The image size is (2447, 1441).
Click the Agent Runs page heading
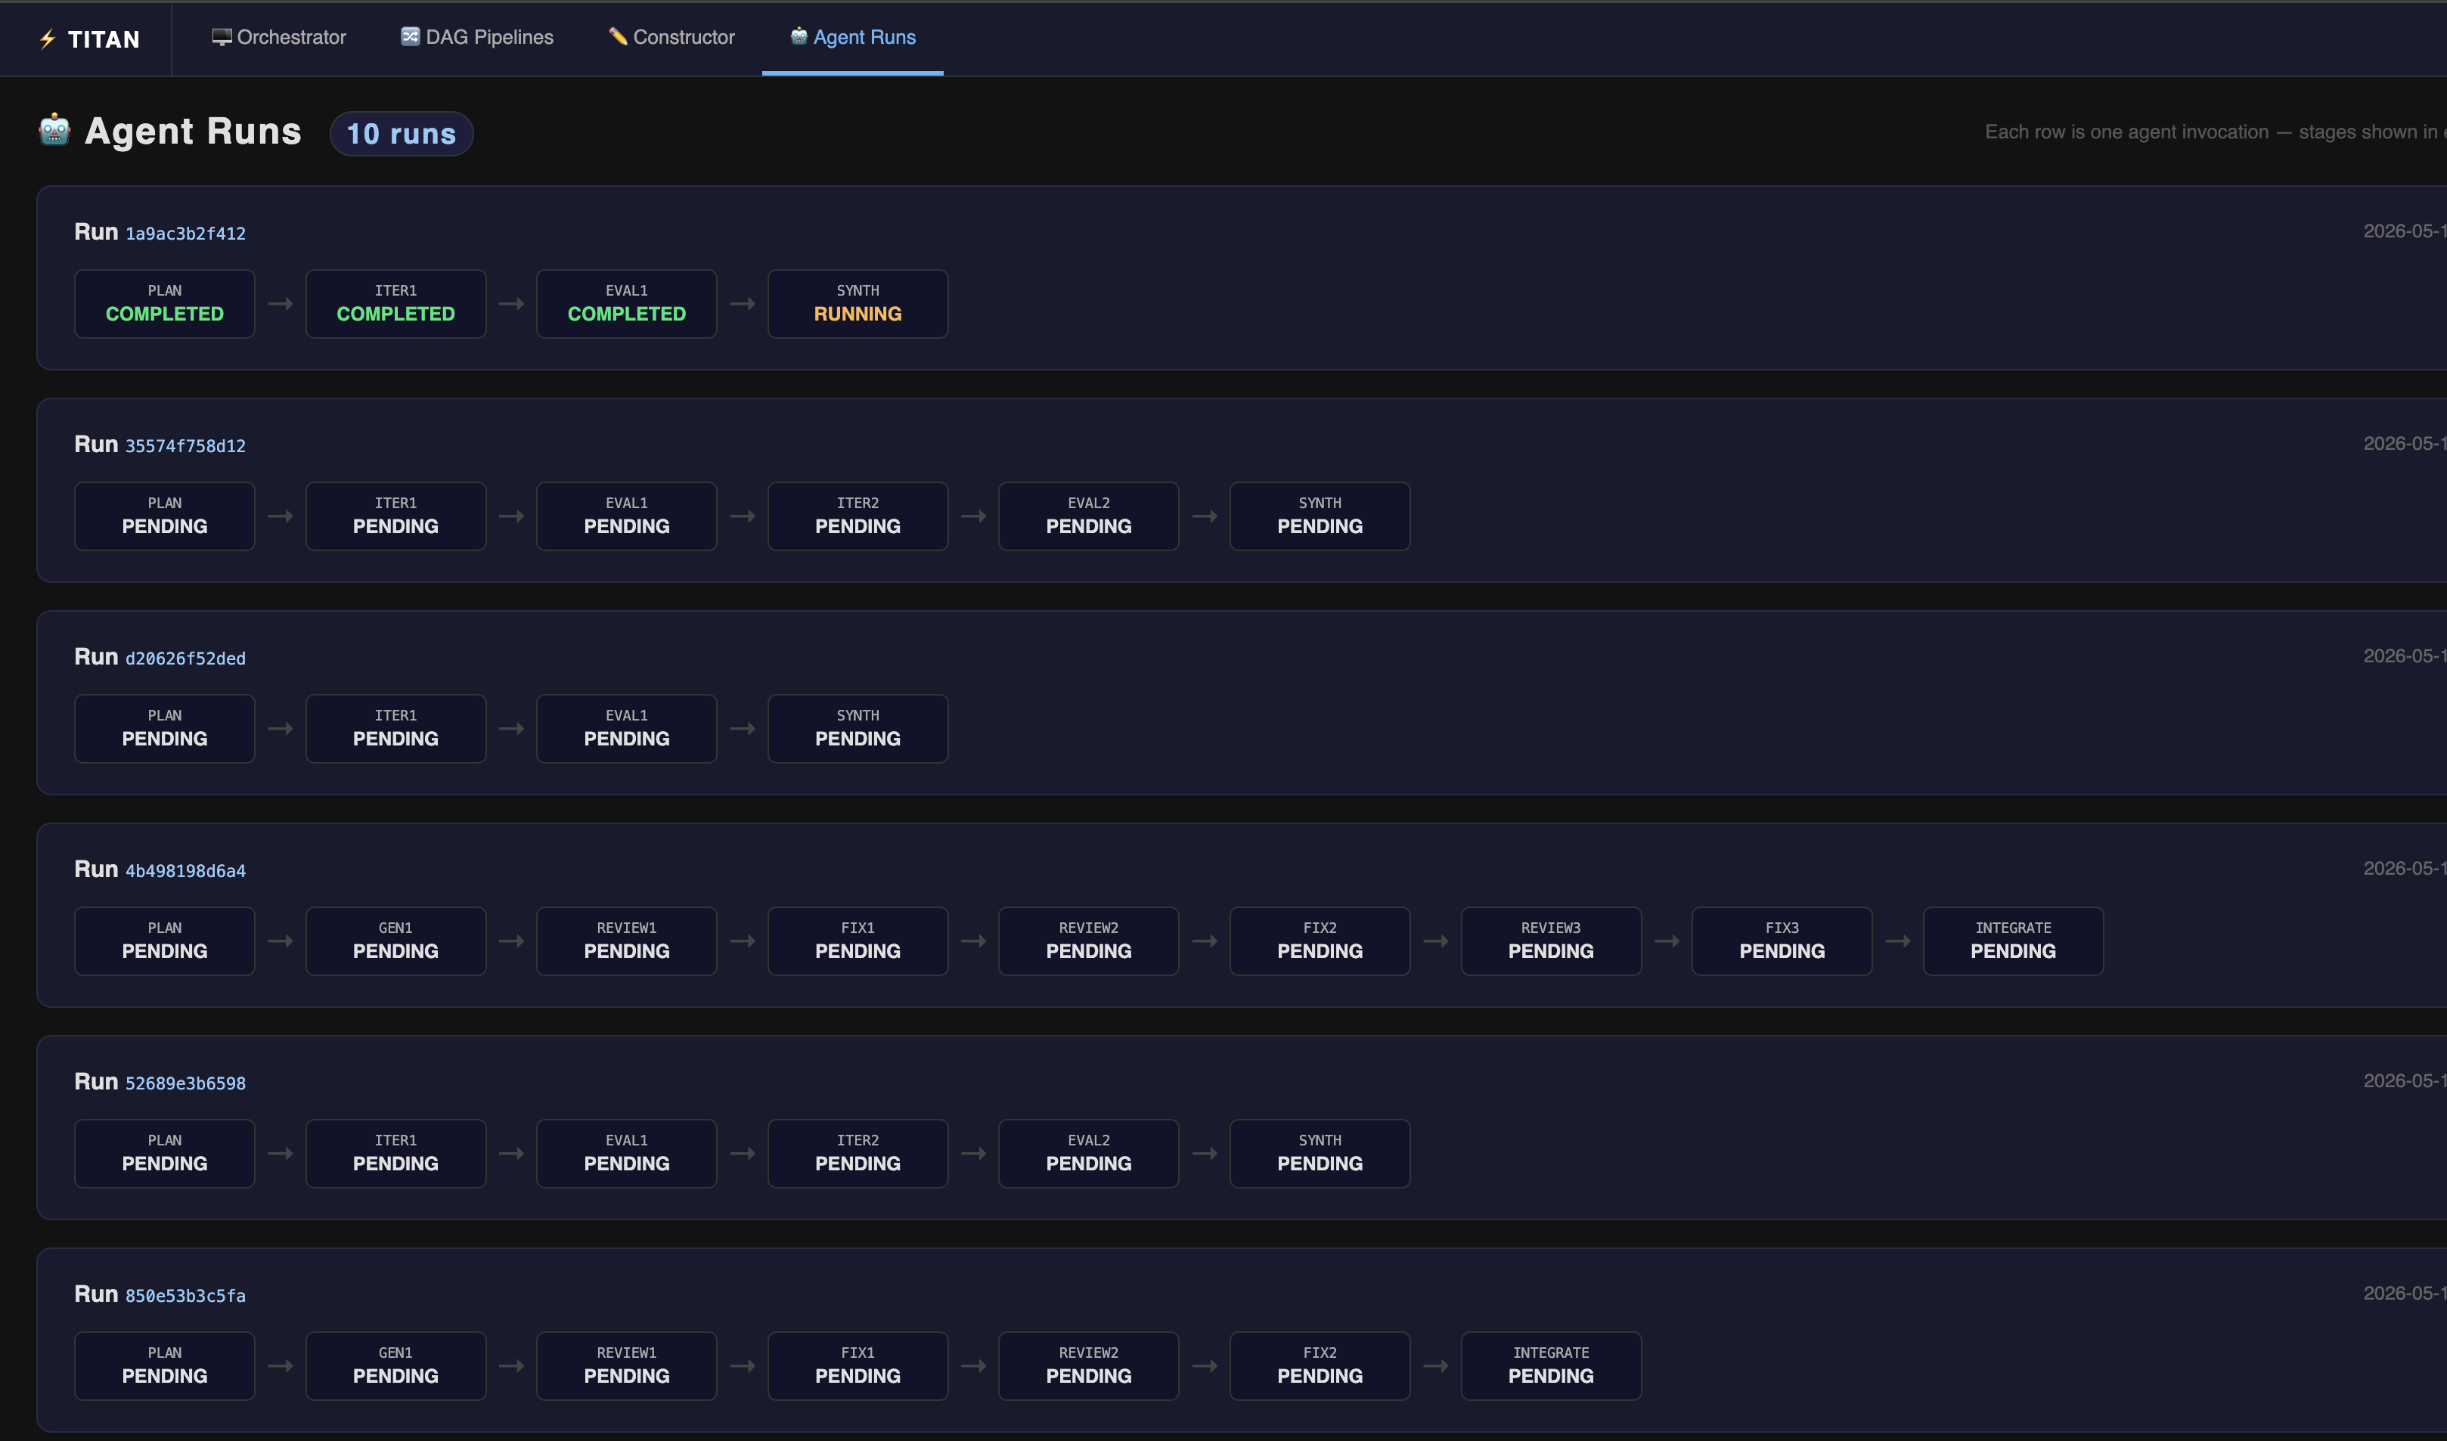coord(194,132)
